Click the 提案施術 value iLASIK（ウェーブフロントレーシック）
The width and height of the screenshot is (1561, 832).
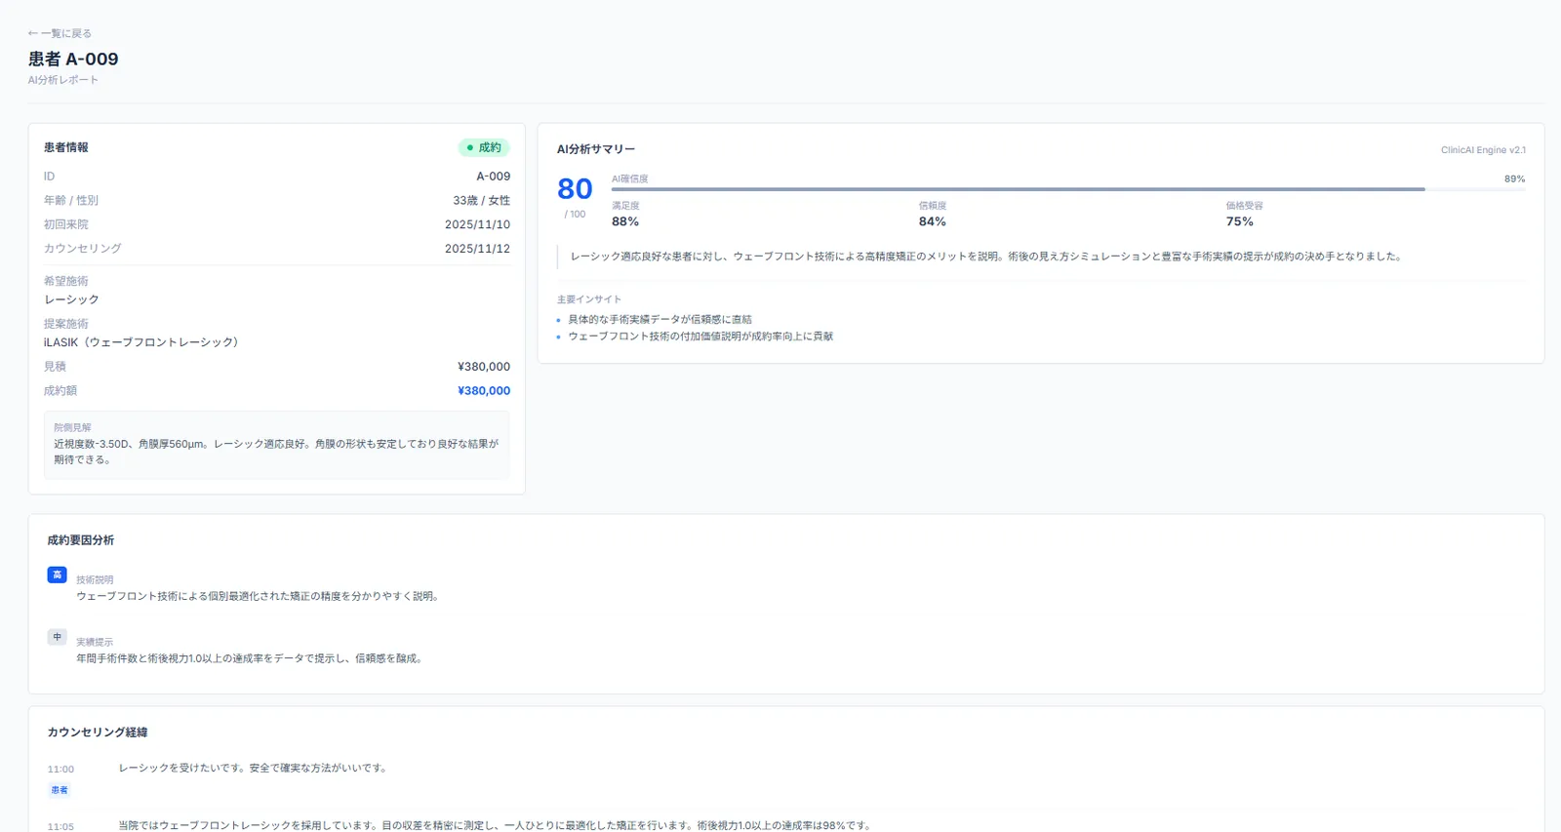[x=143, y=342]
